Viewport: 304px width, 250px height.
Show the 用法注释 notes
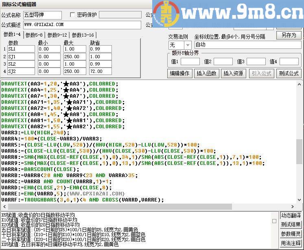(x=291, y=243)
